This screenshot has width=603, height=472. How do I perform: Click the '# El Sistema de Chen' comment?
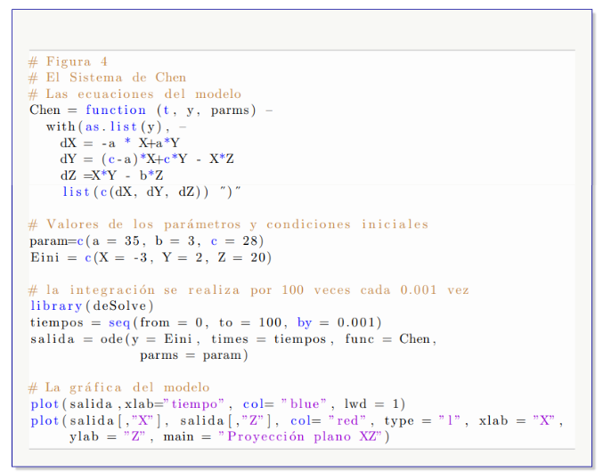[107, 77]
